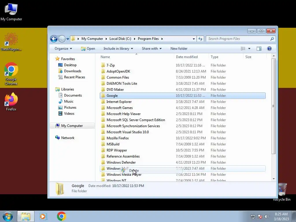Screen dimensions: 296x222
Task: Click the scroll down arrow of file list
Action: (x=273, y=179)
